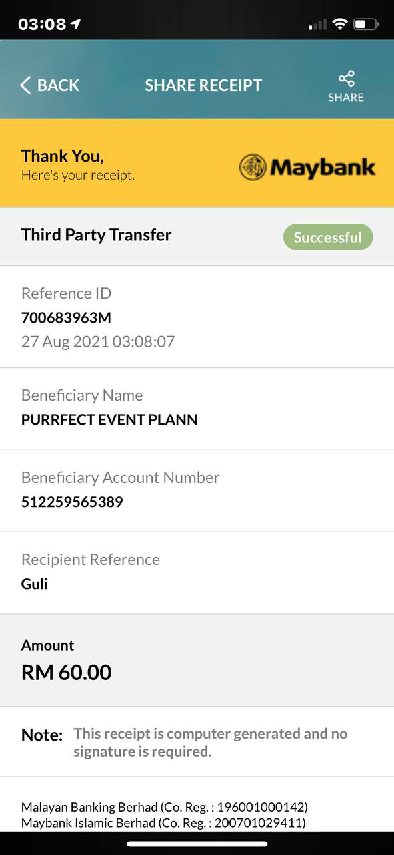Tap the share icon in header
This screenshot has width=394, height=855.
(346, 78)
